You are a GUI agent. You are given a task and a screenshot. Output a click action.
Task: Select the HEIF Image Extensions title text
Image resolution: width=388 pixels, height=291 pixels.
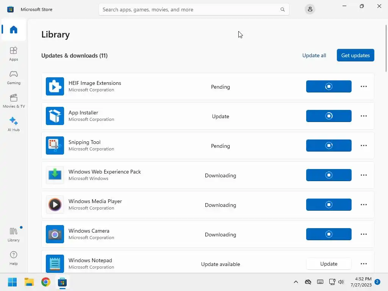point(95,83)
